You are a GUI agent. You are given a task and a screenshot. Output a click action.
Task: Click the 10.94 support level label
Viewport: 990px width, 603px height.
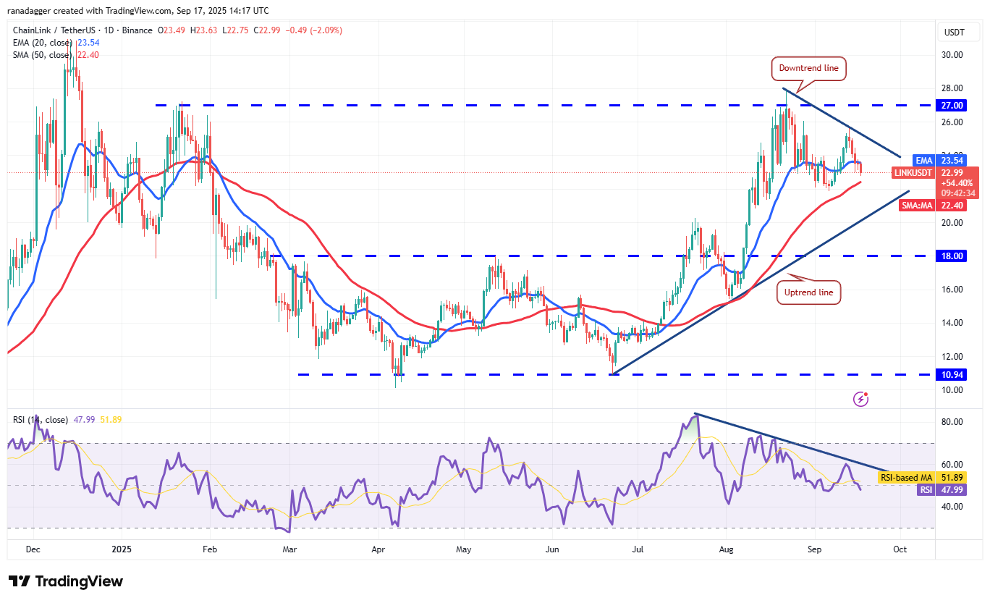[951, 374]
